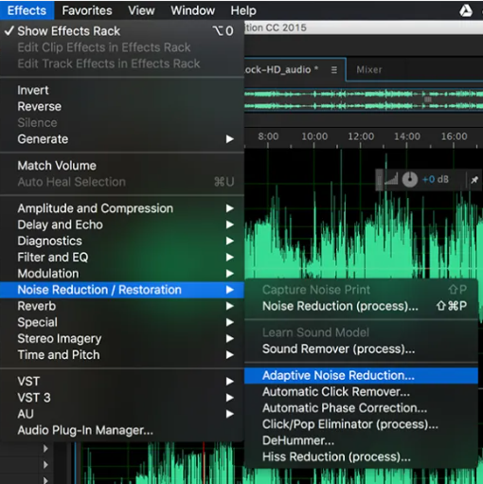Expand the Diagnostics submenu

(122, 241)
